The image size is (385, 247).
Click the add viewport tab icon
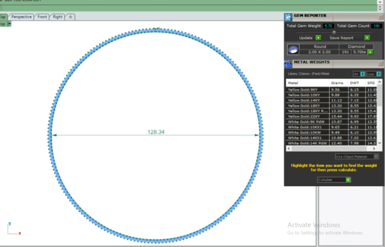(71, 17)
